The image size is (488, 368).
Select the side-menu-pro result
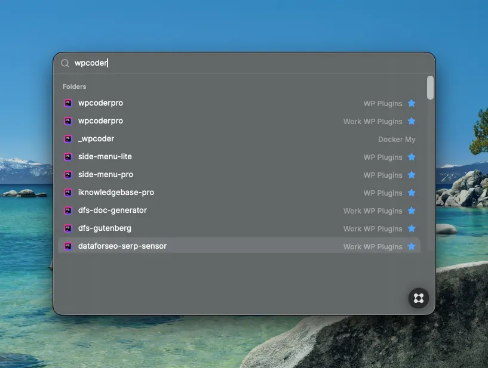pyautogui.click(x=239, y=175)
